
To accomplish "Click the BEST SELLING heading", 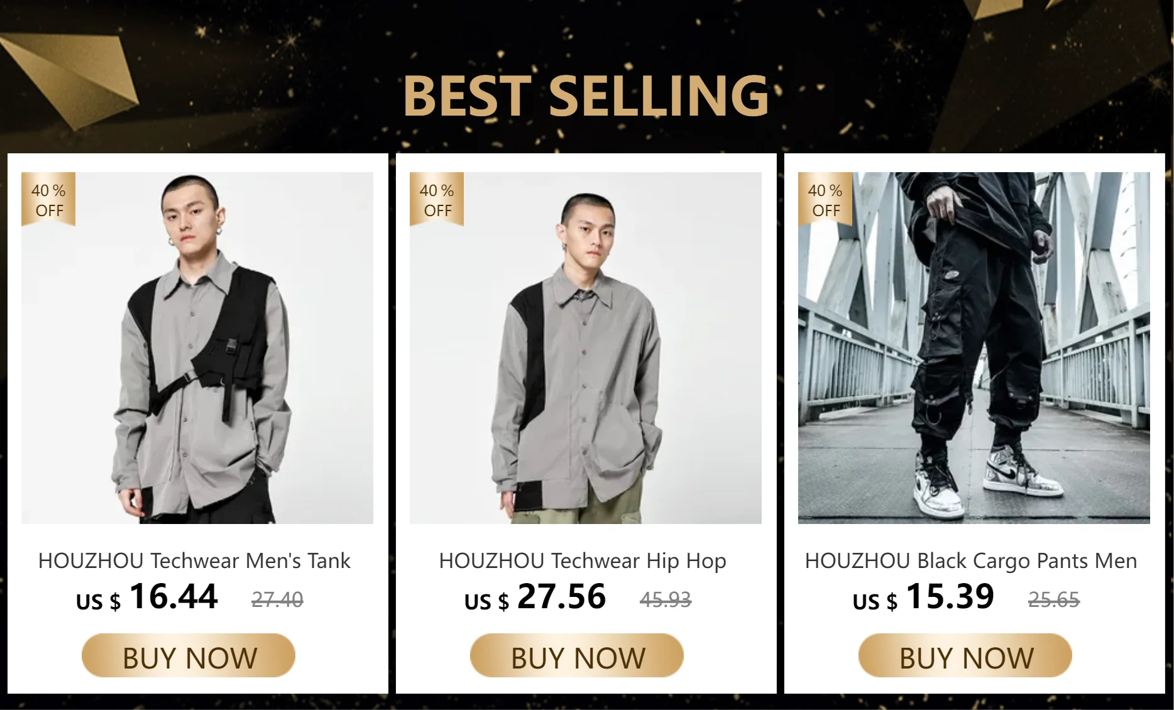I will 586,96.
